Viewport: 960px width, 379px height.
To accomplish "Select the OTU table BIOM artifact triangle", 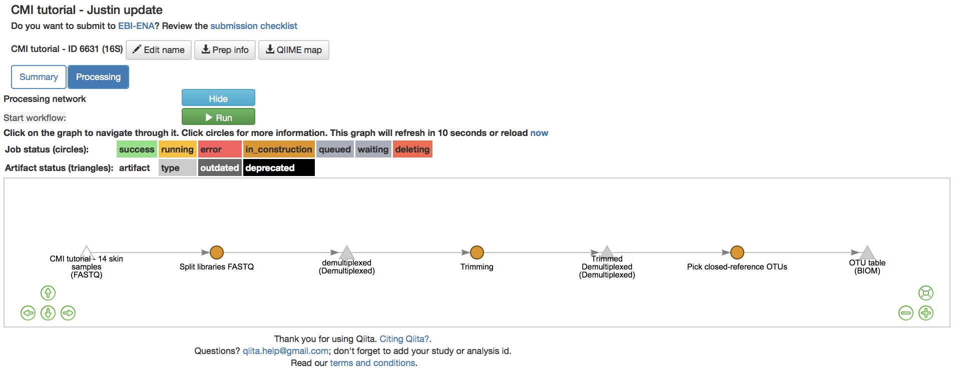I will [867, 252].
